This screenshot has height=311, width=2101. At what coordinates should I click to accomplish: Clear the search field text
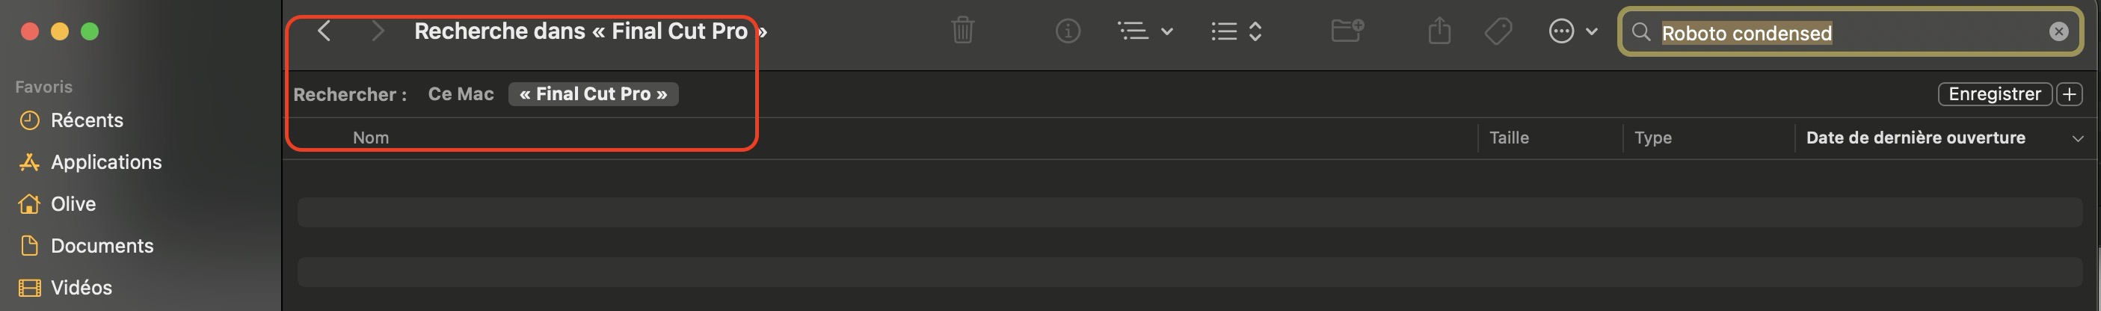click(x=2058, y=31)
